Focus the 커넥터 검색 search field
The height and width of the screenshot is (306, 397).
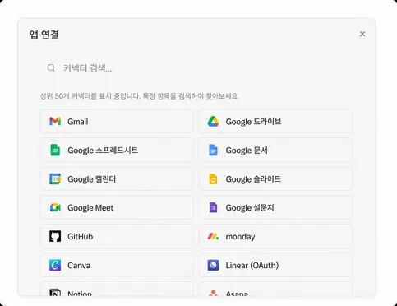coord(196,68)
